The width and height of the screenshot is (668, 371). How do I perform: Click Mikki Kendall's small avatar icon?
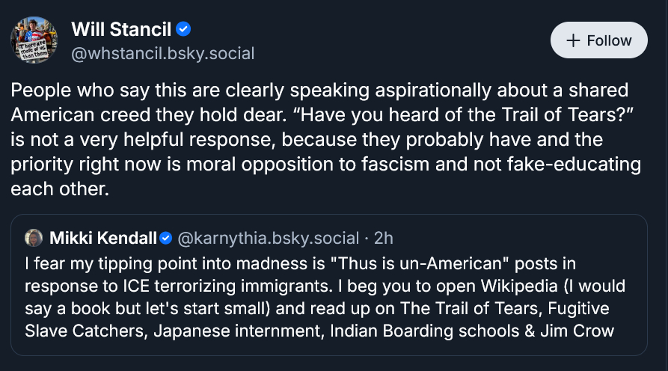tap(34, 239)
